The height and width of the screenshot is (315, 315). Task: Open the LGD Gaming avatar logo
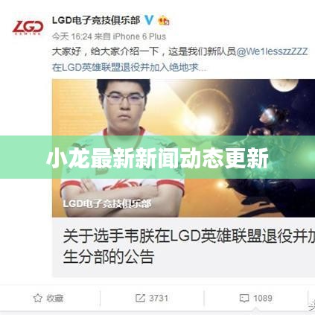click(28, 28)
